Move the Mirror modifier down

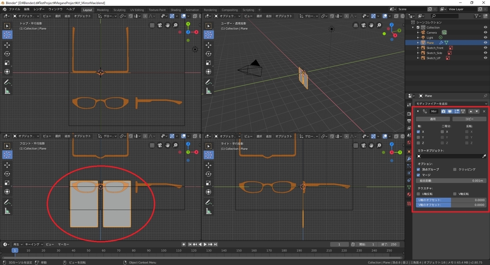click(477, 111)
